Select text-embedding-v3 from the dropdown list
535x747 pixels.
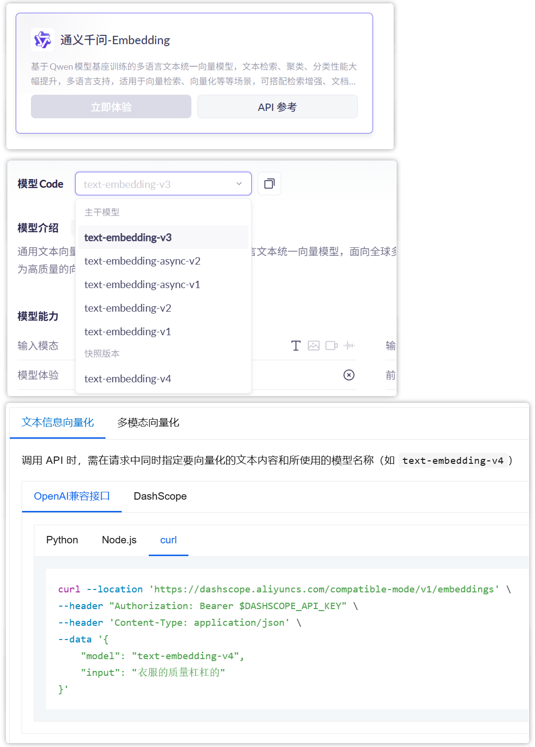[x=163, y=238]
